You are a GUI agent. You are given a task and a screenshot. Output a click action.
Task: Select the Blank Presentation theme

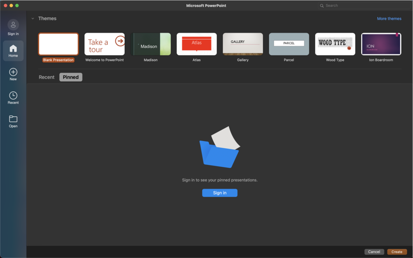(x=58, y=43)
